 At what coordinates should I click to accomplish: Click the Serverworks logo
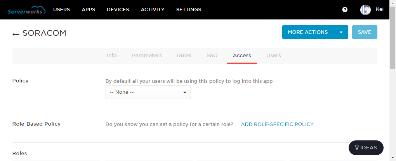tap(26, 10)
